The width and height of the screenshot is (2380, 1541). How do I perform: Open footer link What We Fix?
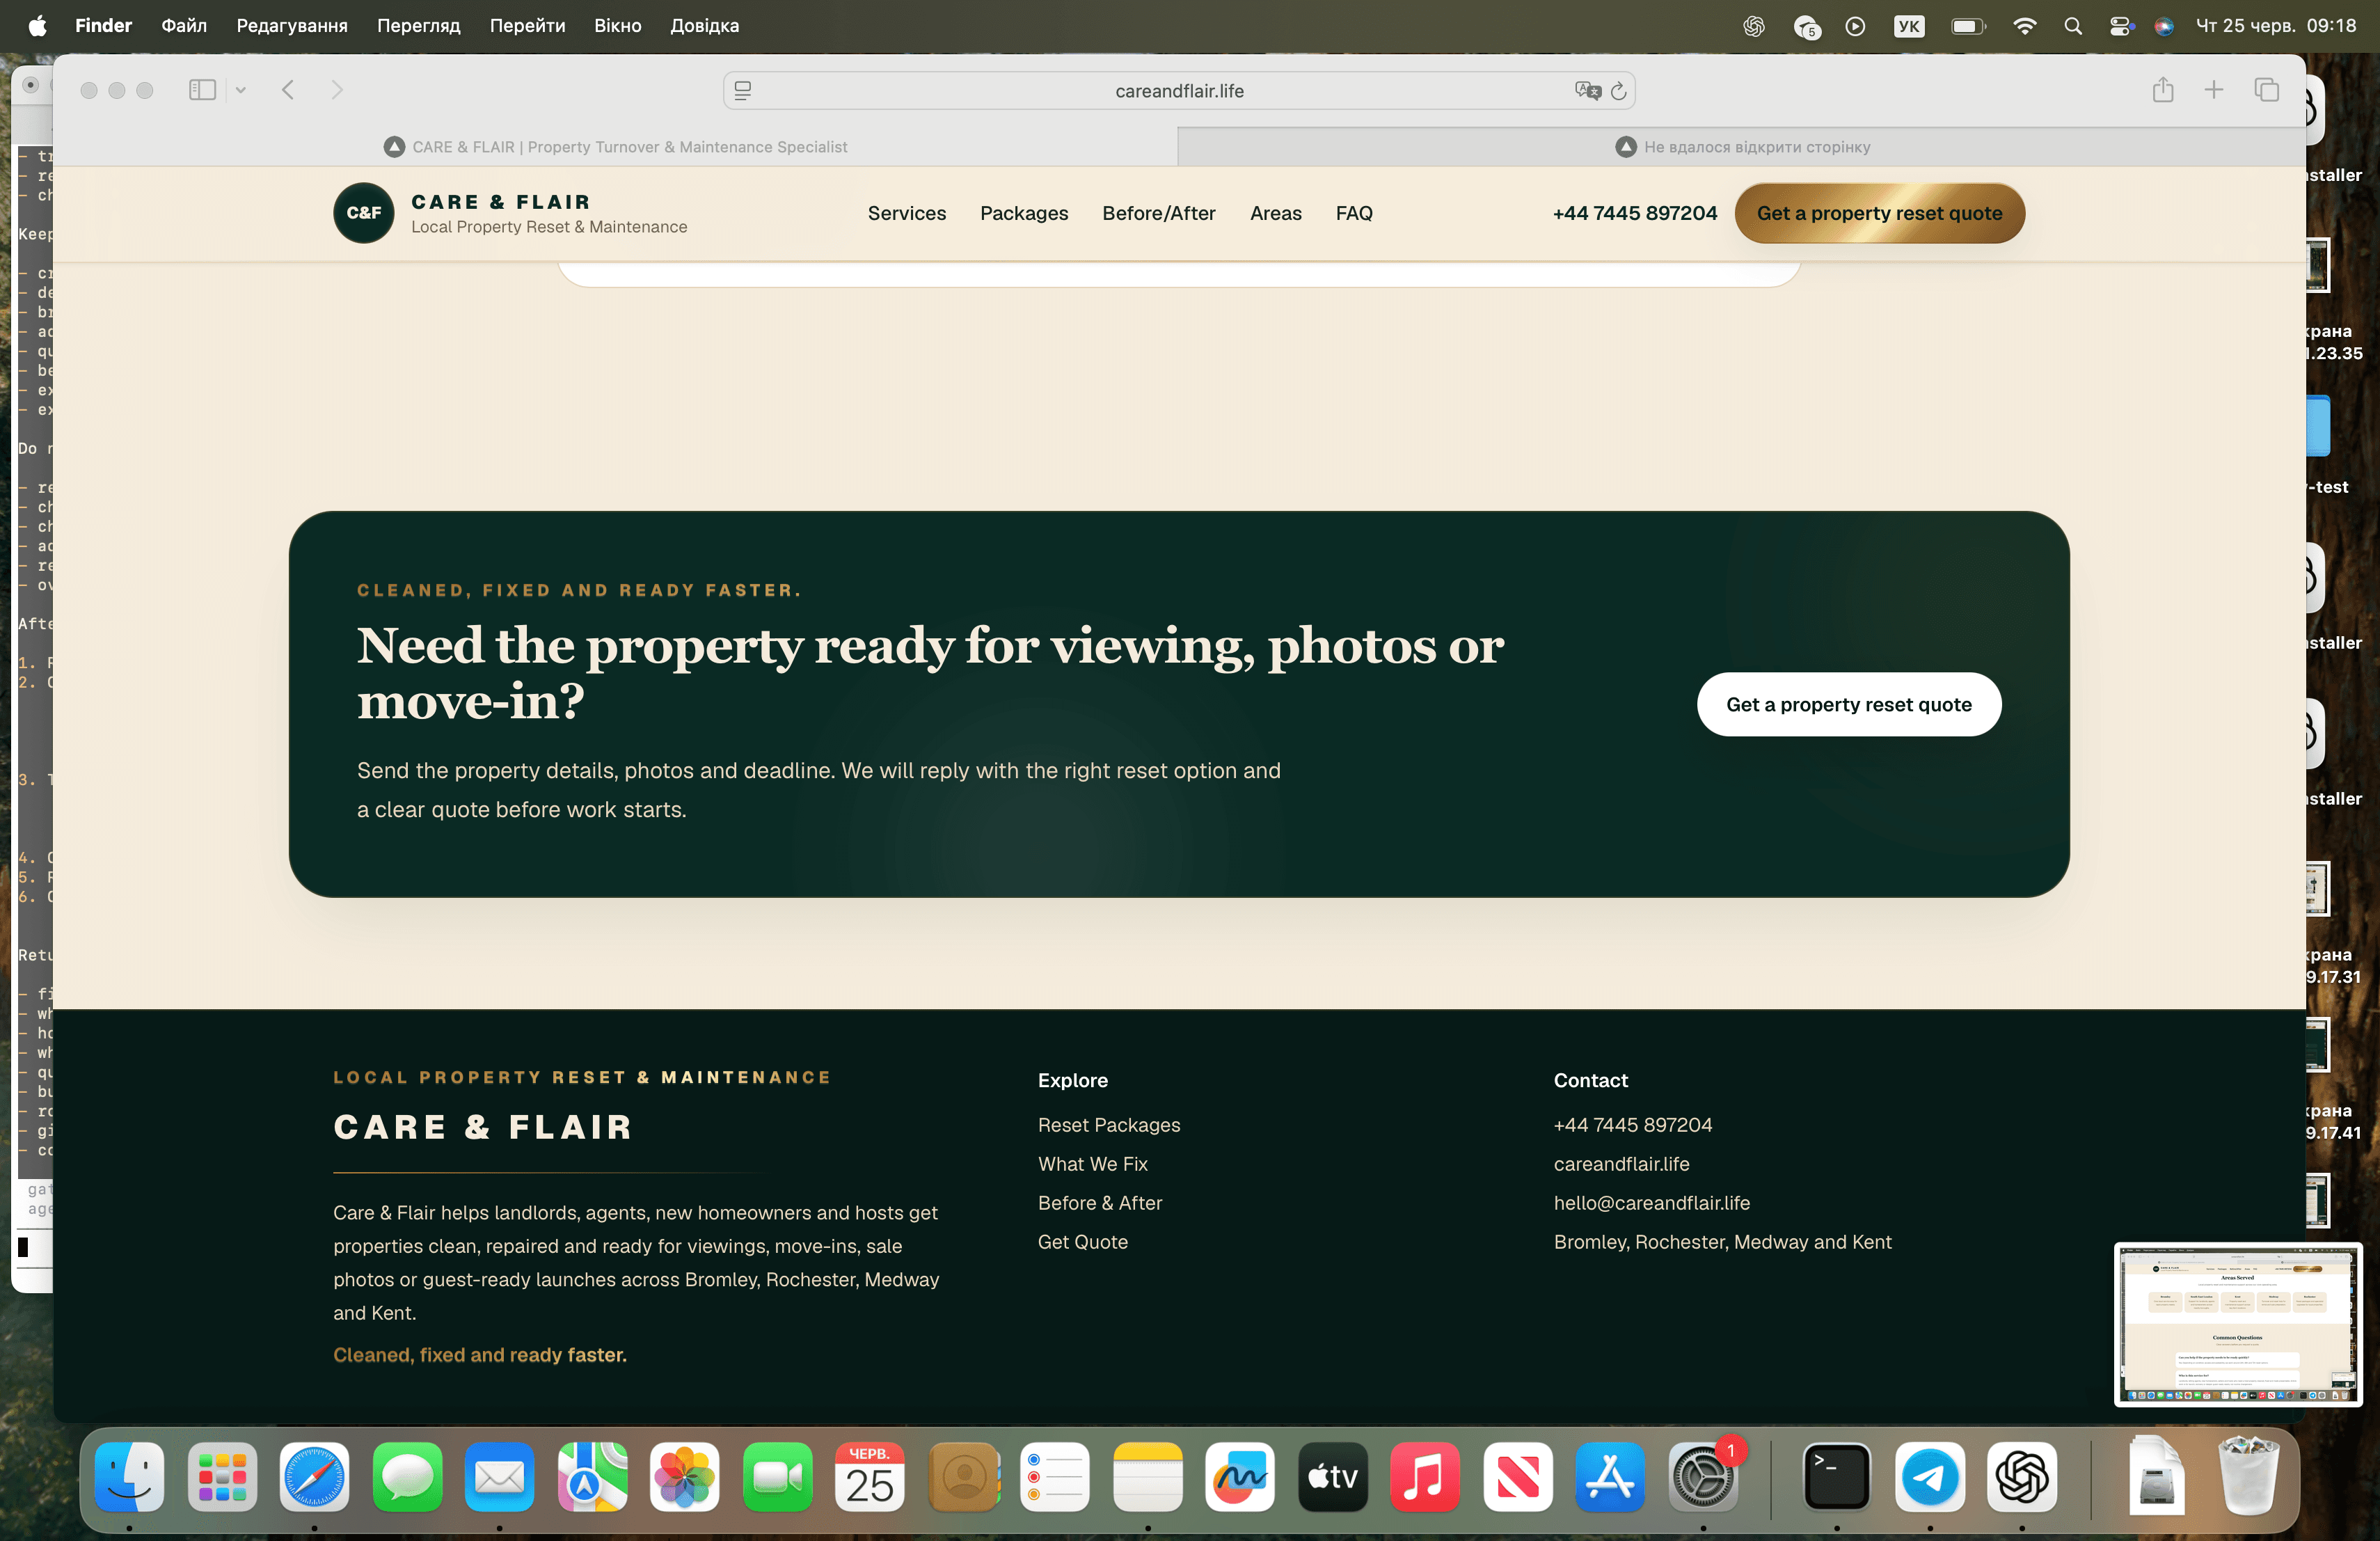(1093, 1164)
